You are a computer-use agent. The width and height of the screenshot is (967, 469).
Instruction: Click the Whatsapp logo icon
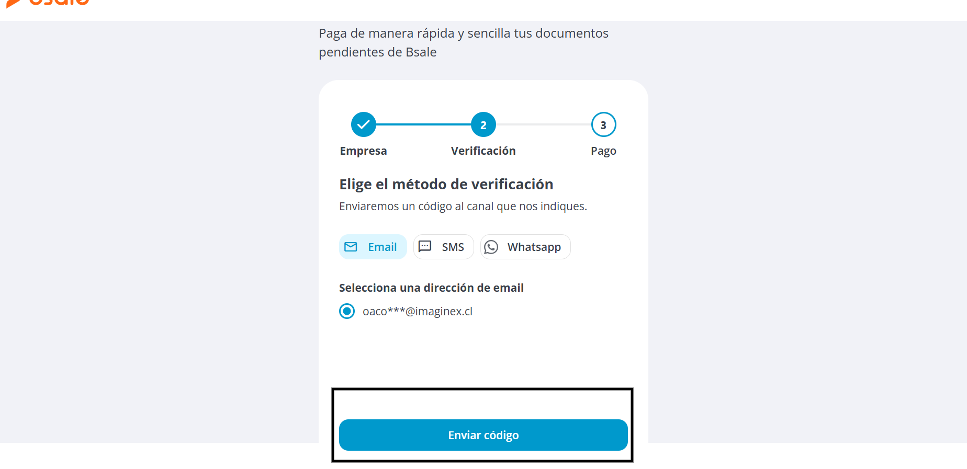coord(491,247)
